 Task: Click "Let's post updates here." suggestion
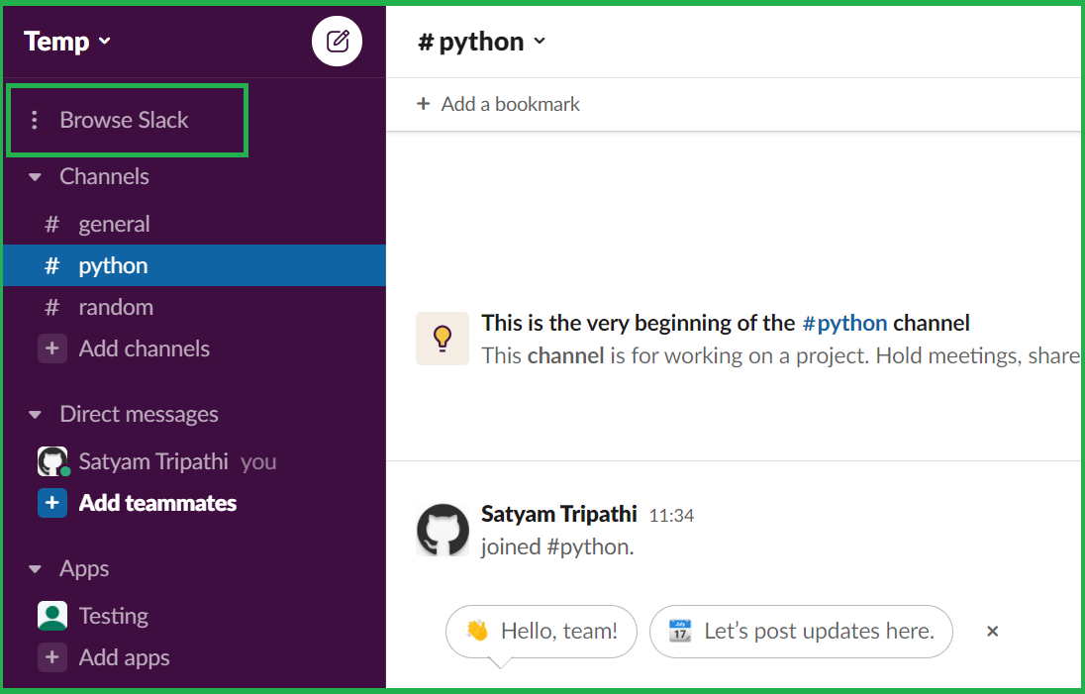(801, 632)
